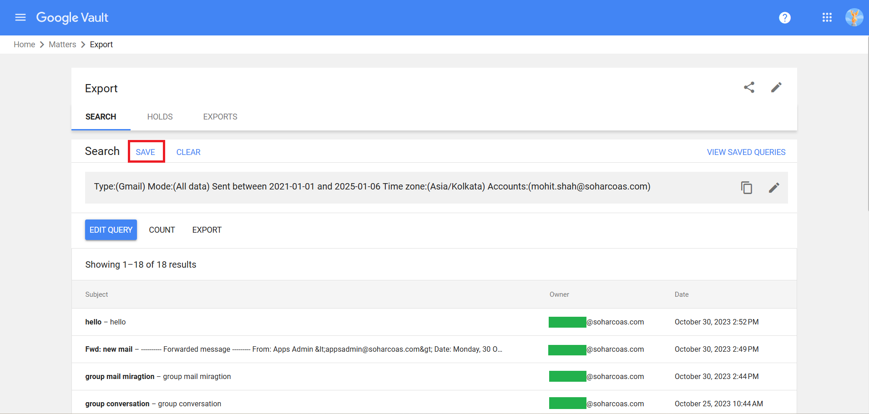Image resolution: width=869 pixels, height=414 pixels.
Task: Open the Help question mark icon
Action: pos(785,18)
